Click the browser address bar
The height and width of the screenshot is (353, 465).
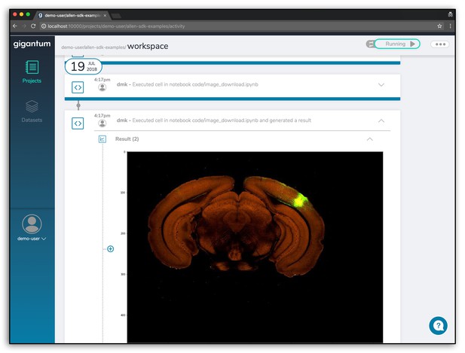point(237,26)
